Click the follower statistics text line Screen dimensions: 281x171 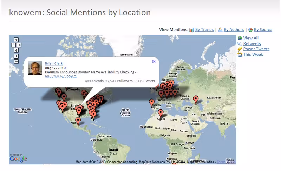pos(120,81)
